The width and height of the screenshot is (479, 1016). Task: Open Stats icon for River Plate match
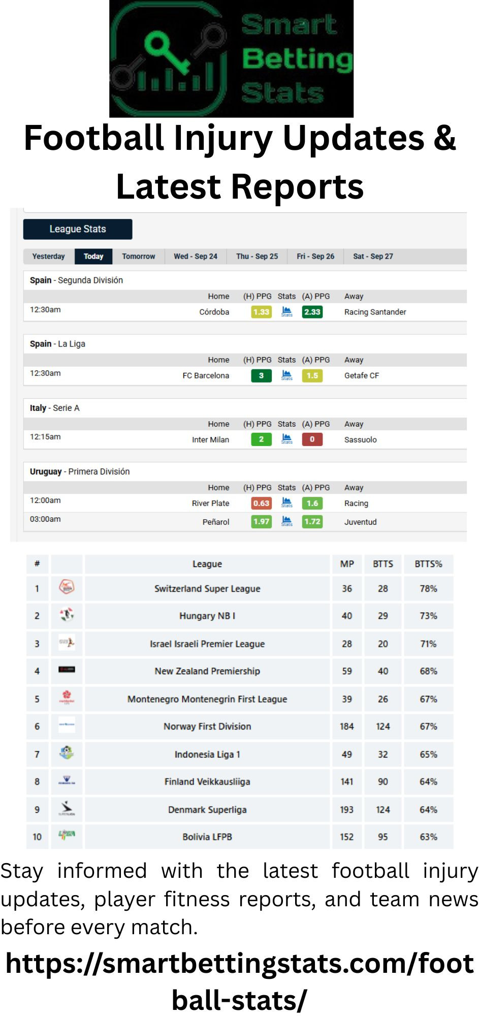tap(286, 503)
